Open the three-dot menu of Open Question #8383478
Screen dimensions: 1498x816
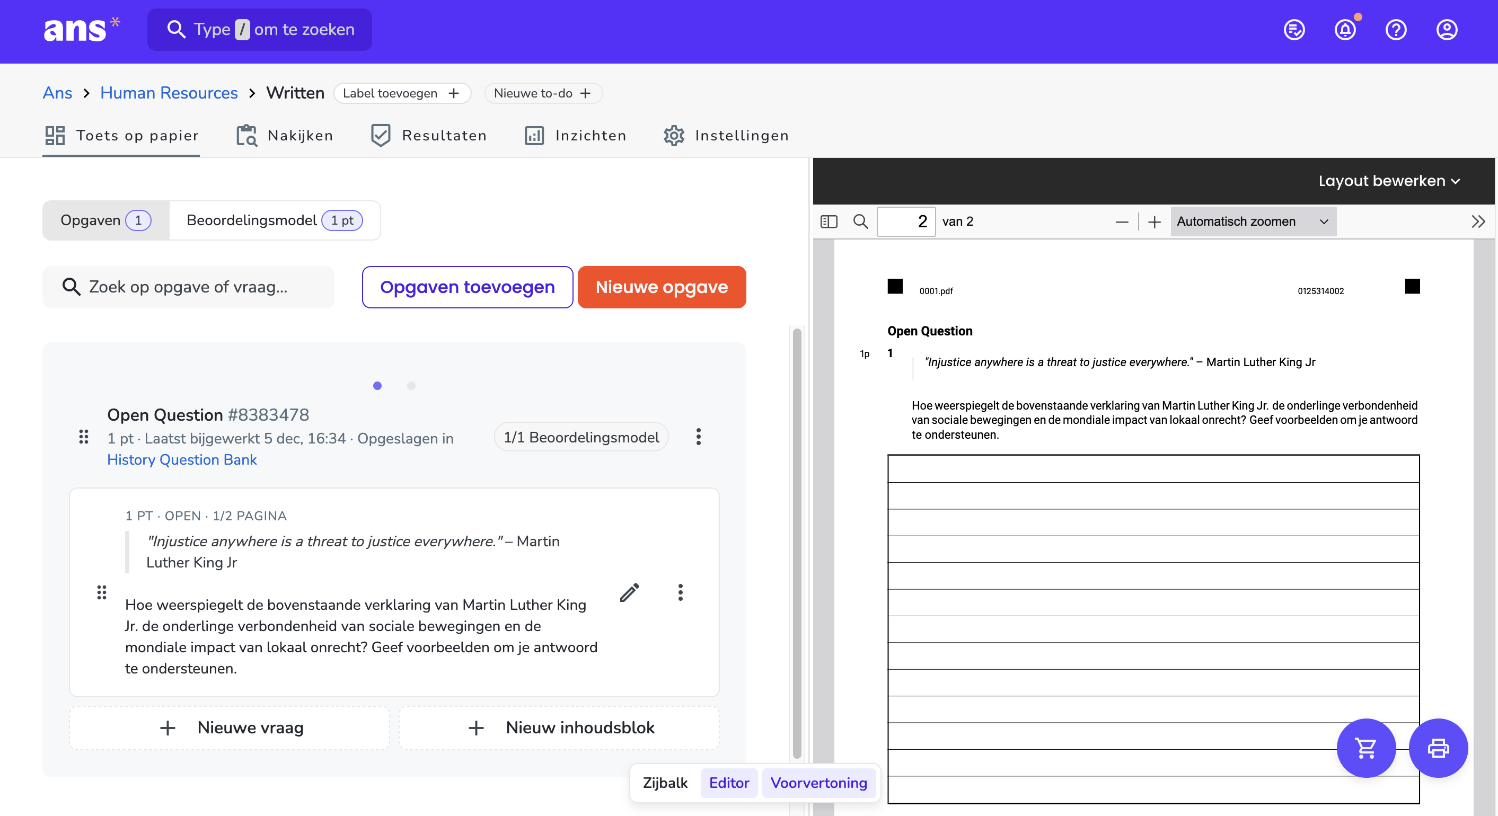[x=699, y=437]
